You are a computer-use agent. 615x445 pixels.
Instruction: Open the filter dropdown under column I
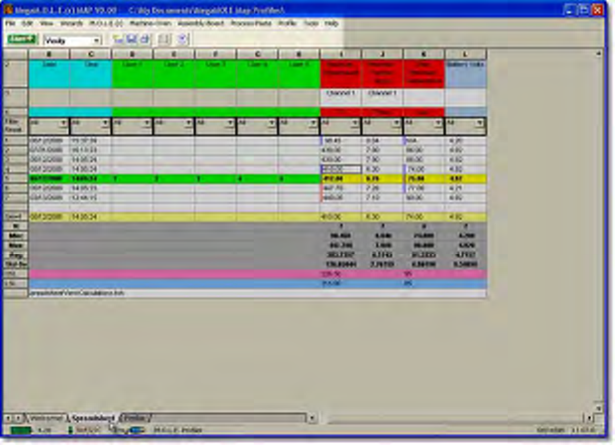[355, 123]
